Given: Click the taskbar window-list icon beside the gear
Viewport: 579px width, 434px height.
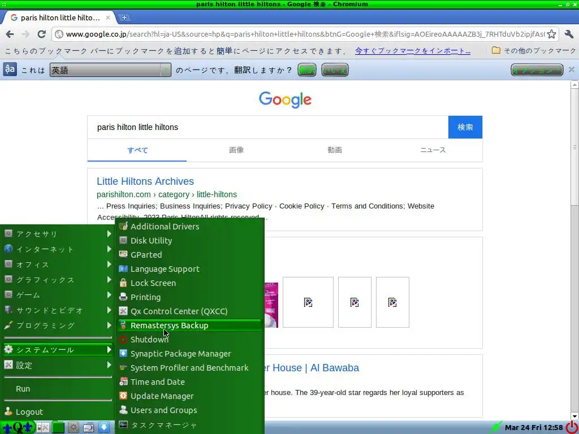Looking at the screenshot, I should point(89,427).
